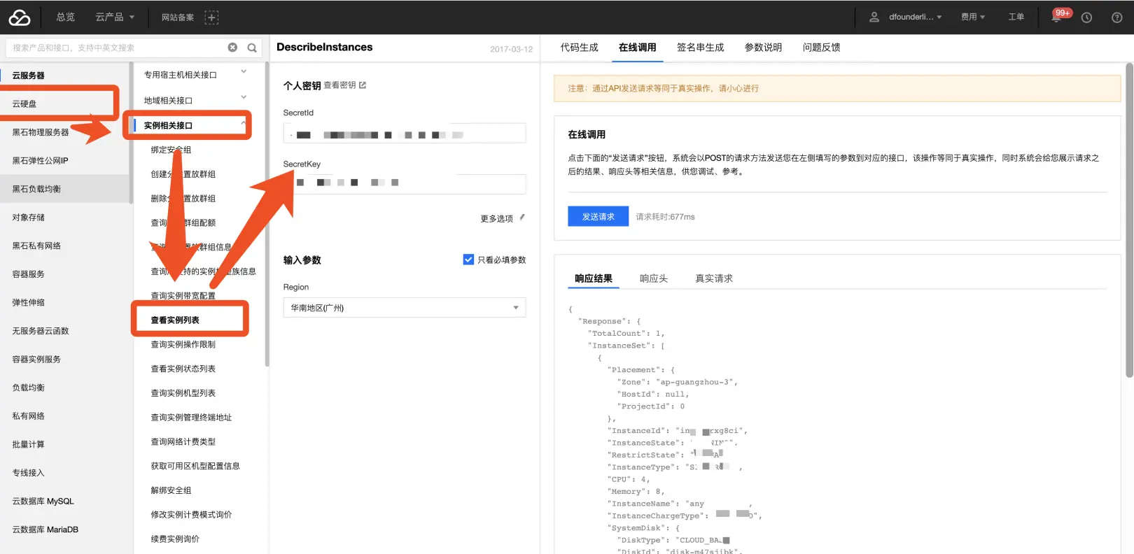Open the 查询实例管理终端地址 API
This screenshot has width=1134, height=554.
(x=191, y=418)
